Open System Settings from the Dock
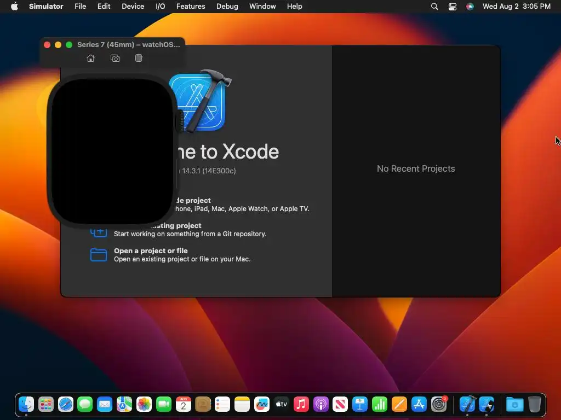Screen dimensions: 561x420 [439, 404]
